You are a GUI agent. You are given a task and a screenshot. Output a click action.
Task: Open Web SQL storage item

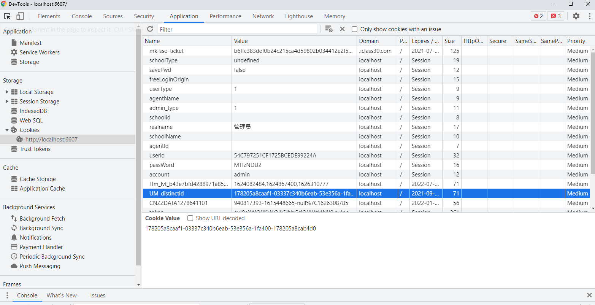(x=31, y=121)
